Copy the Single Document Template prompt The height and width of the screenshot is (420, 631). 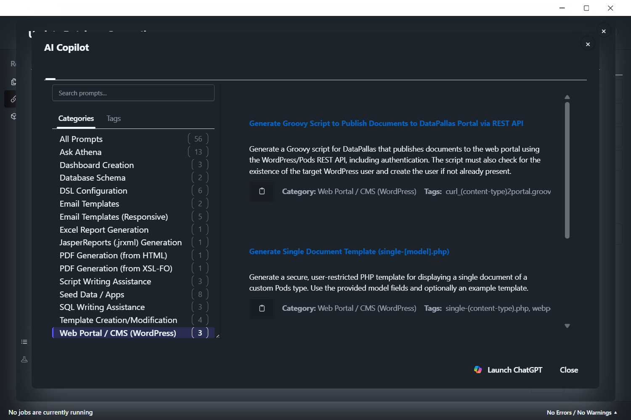point(262,308)
